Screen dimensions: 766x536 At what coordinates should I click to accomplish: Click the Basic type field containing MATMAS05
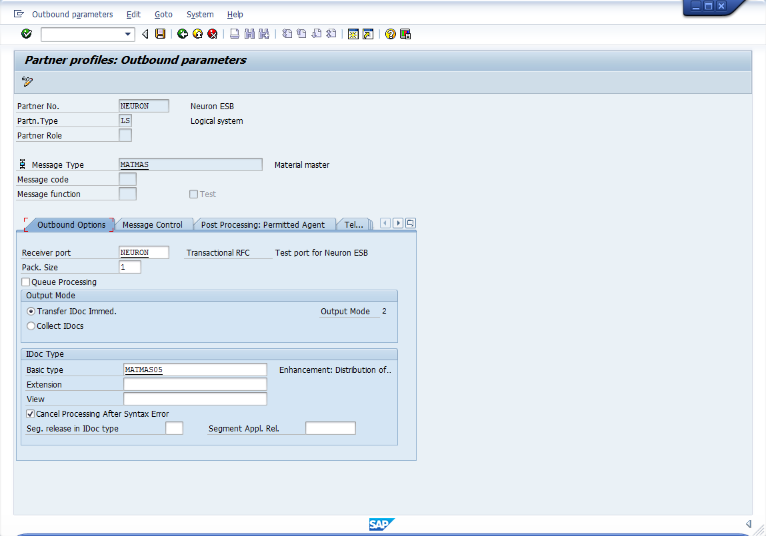195,370
